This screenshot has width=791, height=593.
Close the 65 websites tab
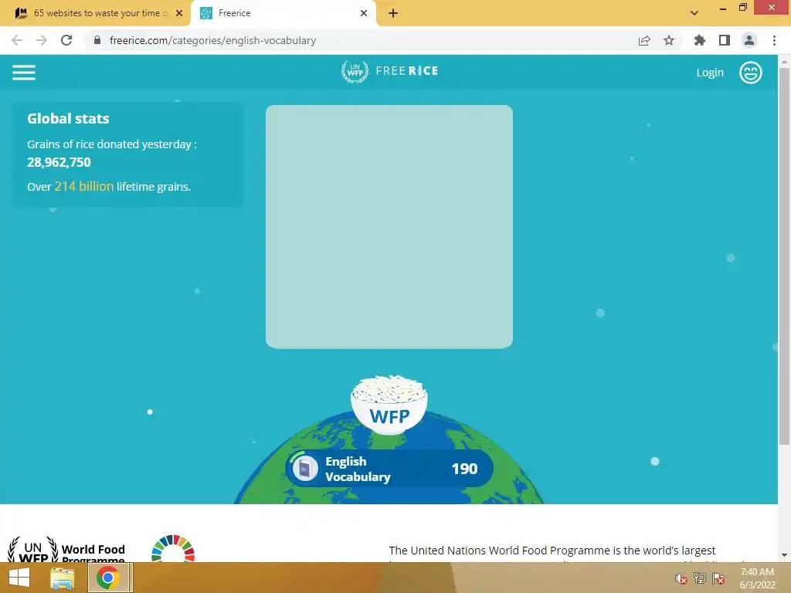[x=179, y=13]
